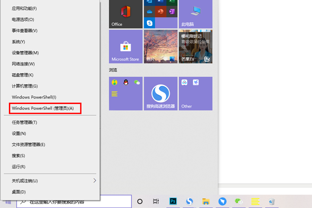Image resolution: width=312 pixels, height=208 pixels.
Task: Choose 网络连接(W) menu entry
Action: click(50, 64)
